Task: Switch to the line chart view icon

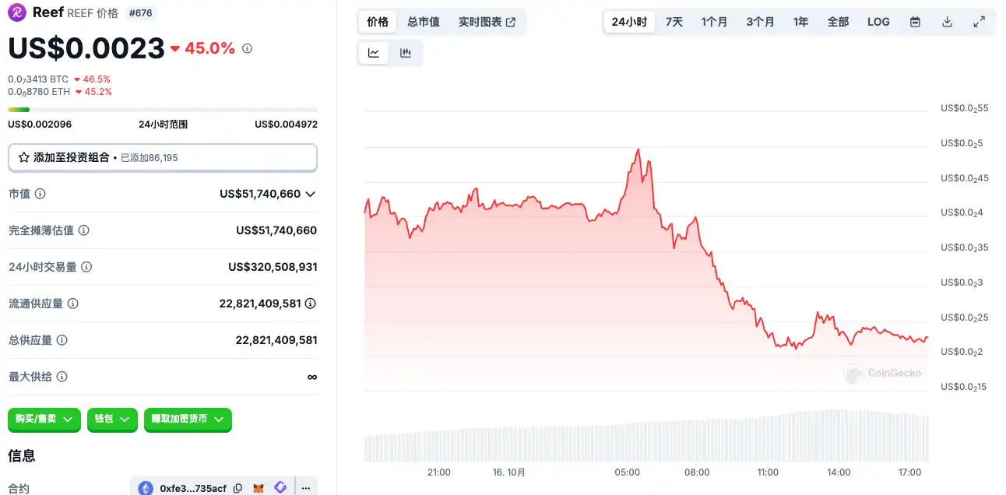Action: pos(374,53)
